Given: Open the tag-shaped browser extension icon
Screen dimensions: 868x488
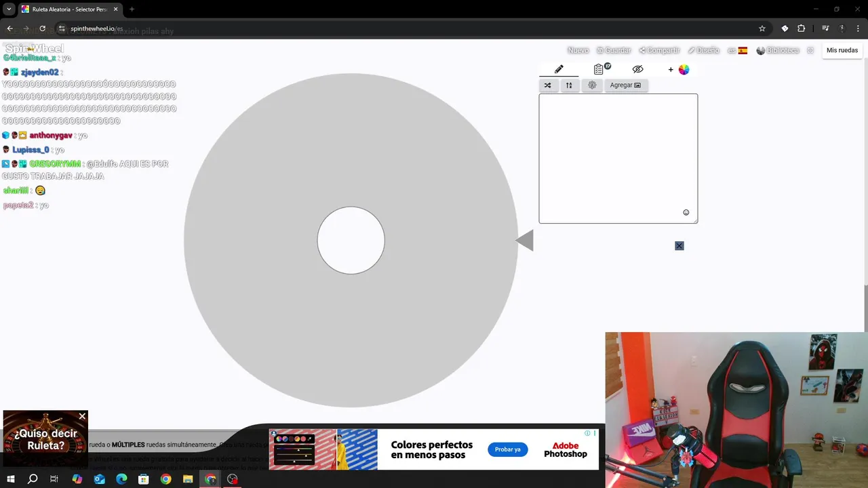Looking at the screenshot, I should pyautogui.click(x=785, y=28).
